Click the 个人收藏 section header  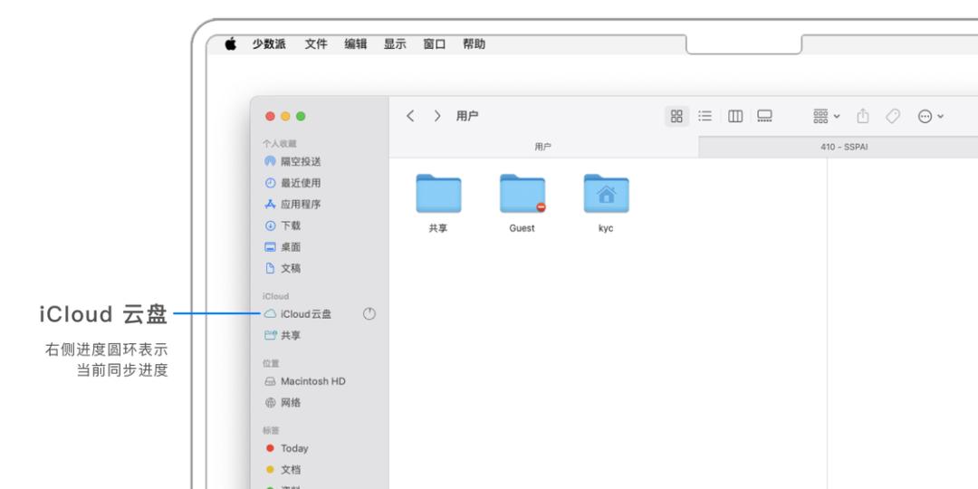click(x=280, y=143)
